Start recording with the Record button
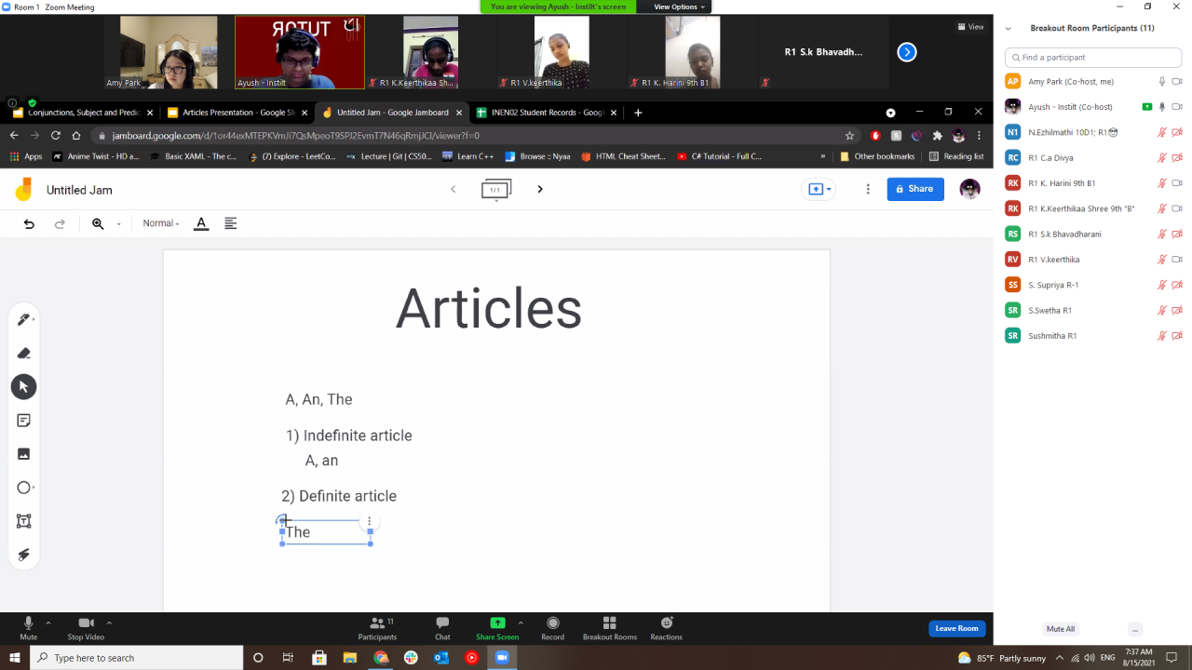Image resolution: width=1192 pixels, height=670 pixels. (552, 628)
